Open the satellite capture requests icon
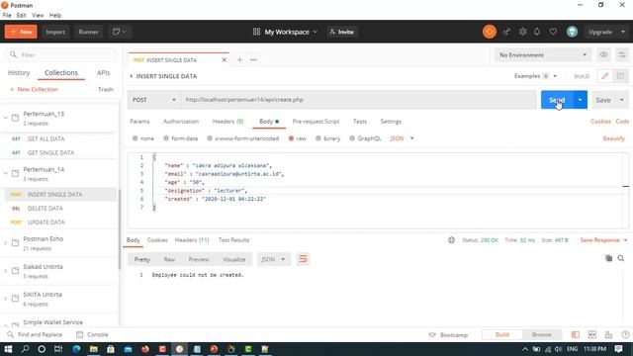Viewport: 633px width, 356px height. click(506, 32)
